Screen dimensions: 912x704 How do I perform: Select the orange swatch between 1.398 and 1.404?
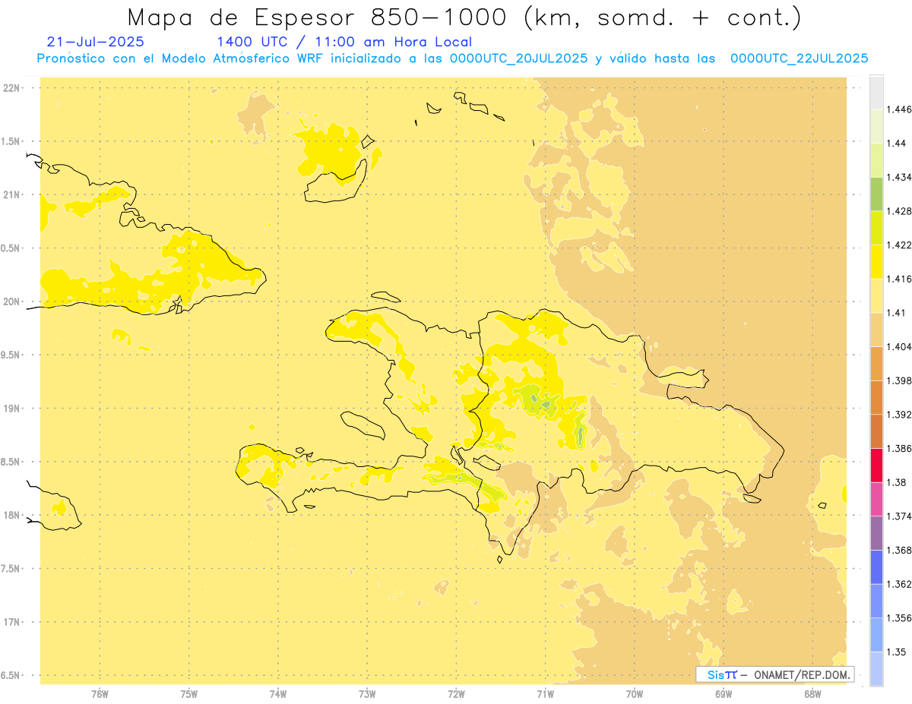(x=876, y=363)
